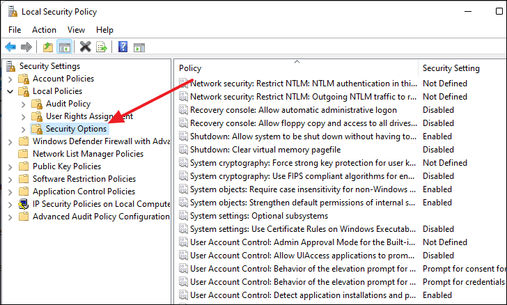Expand IP Security Policies node
Screen dimensions: 507x305
pos(10,205)
